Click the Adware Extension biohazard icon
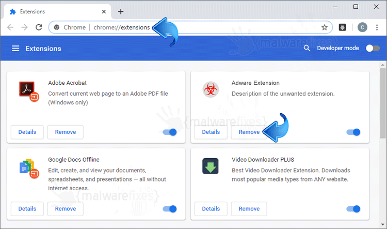The image size is (387, 229). coord(211,89)
